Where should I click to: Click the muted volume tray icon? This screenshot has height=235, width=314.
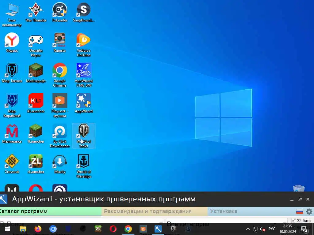point(262,229)
